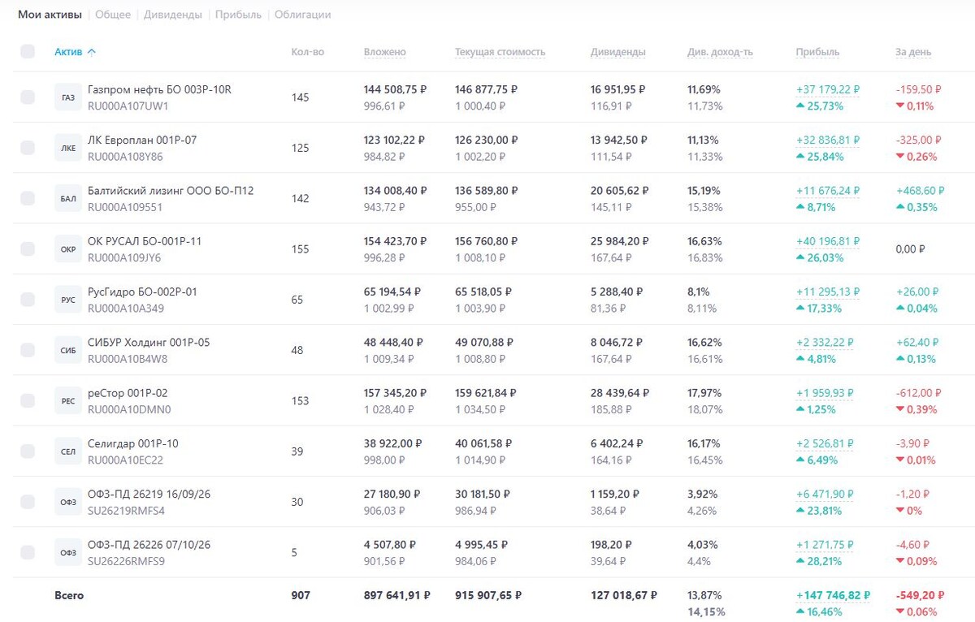Click the ОФЗ icon for ОФЗ-ПД 26219
Screen dimensions: 975x622
coord(68,502)
